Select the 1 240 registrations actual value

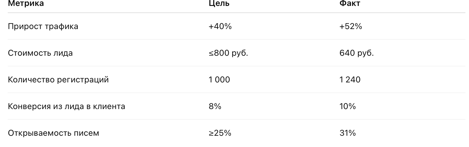(350, 80)
